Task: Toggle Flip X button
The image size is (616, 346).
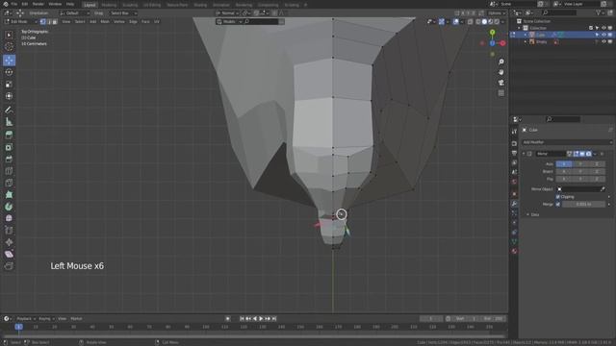Action: coord(564,179)
